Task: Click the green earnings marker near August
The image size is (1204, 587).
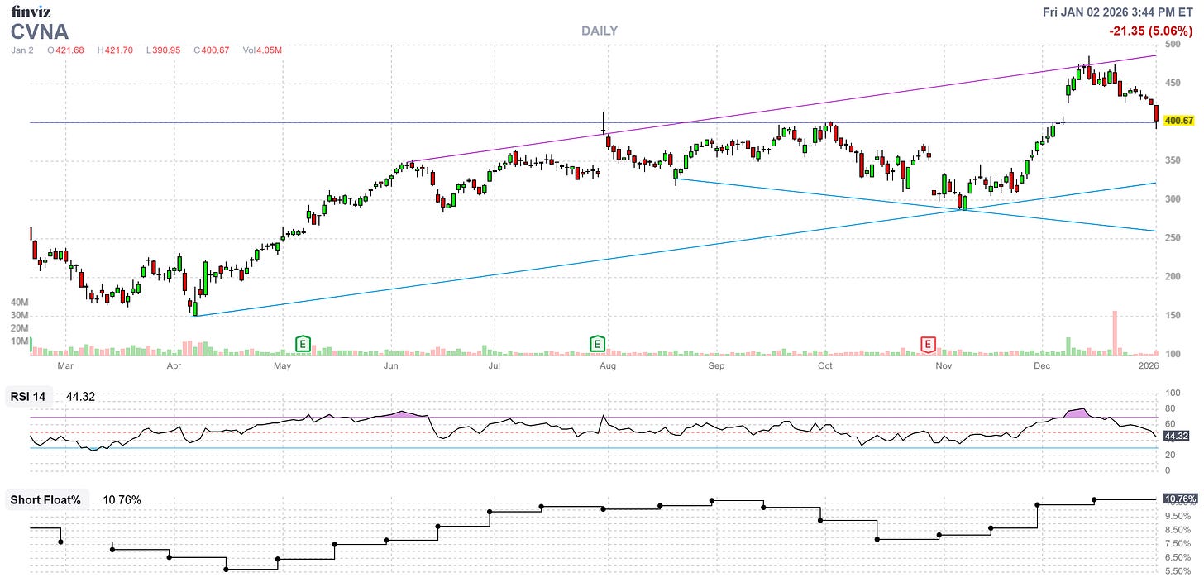Action: click(596, 342)
